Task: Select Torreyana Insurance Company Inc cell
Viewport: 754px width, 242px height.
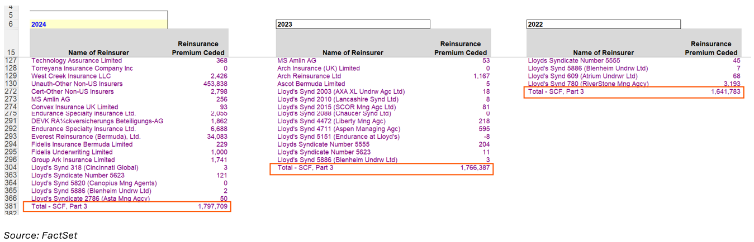Action: click(x=82, y=68)
